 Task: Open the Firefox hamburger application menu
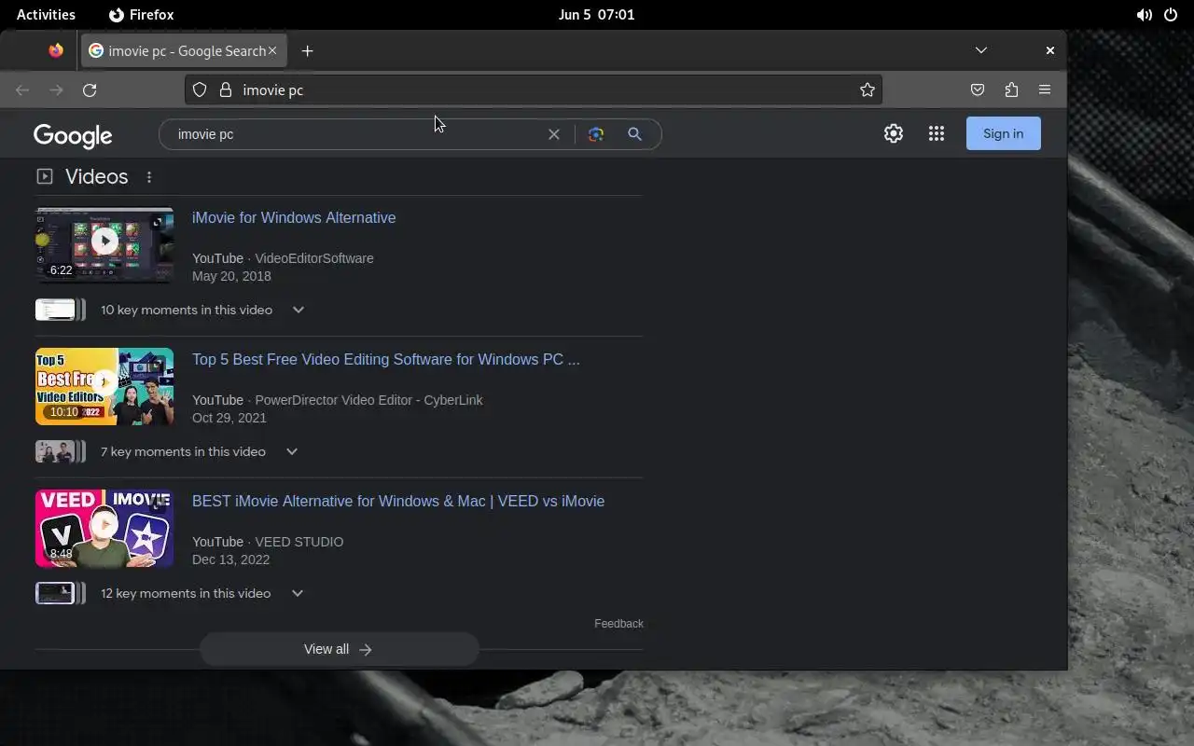point(1045,90)
